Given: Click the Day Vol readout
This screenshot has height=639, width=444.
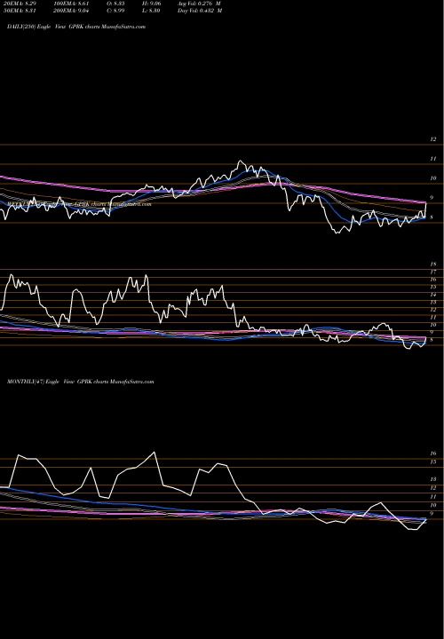Looking at the screenshot, I should 200,11.
